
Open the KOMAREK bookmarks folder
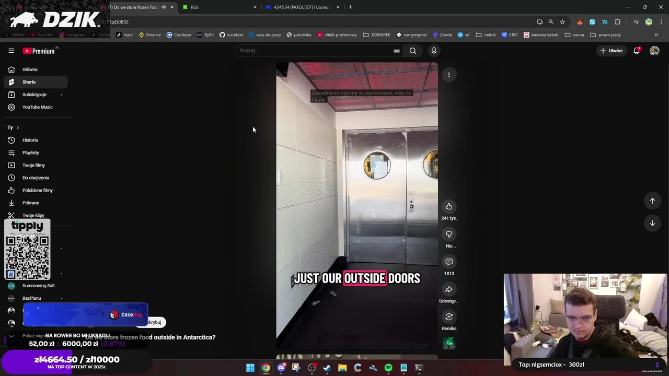376,35
